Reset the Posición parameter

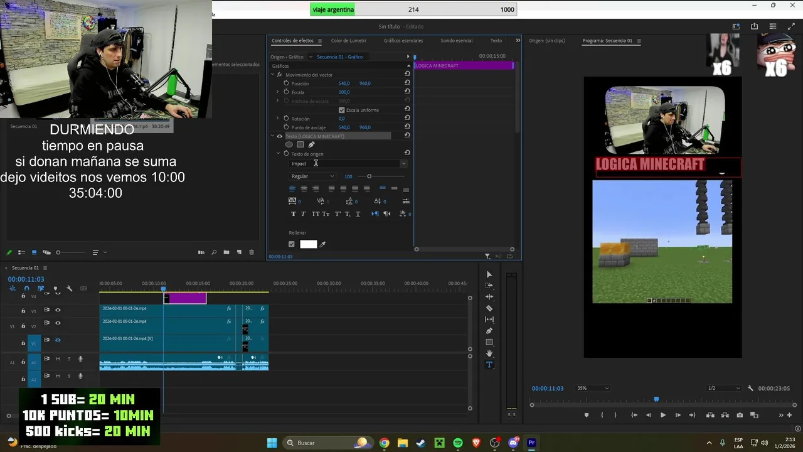coord(407,83)
